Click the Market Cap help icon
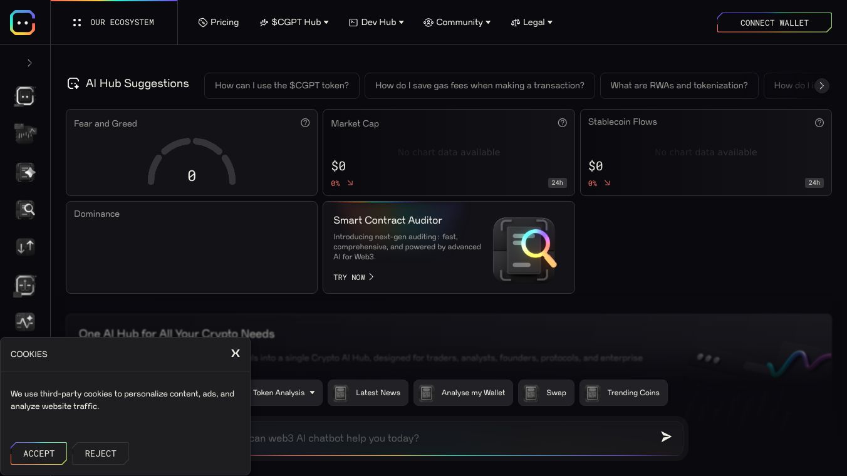Viewport: 847px width, 476px height. (562, 123)
